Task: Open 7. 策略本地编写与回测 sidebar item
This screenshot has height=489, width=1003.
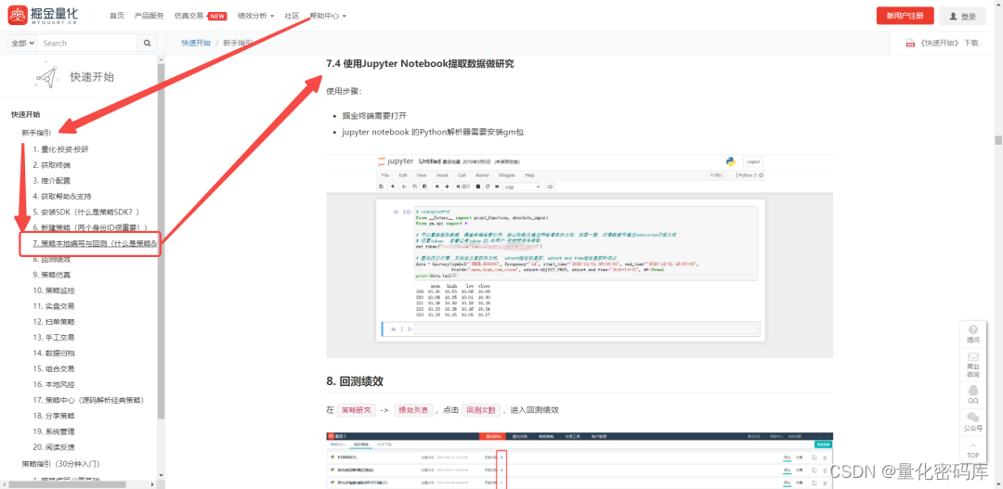Action: tap(95, 243)
